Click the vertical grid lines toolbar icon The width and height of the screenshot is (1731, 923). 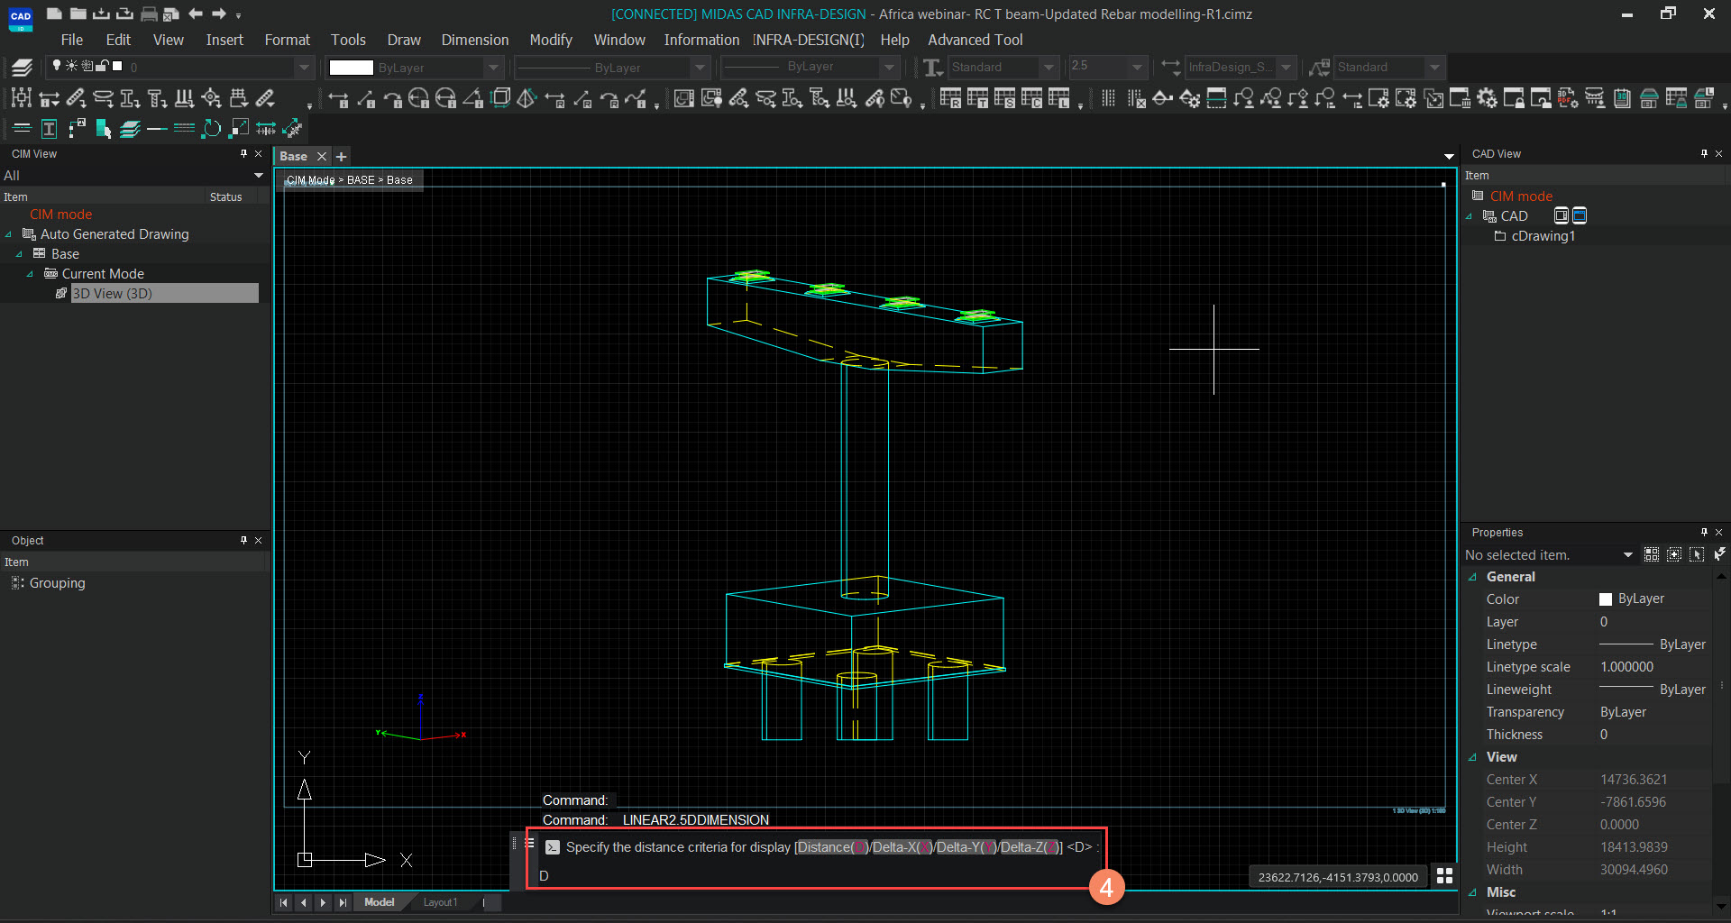coord(1109,98)
